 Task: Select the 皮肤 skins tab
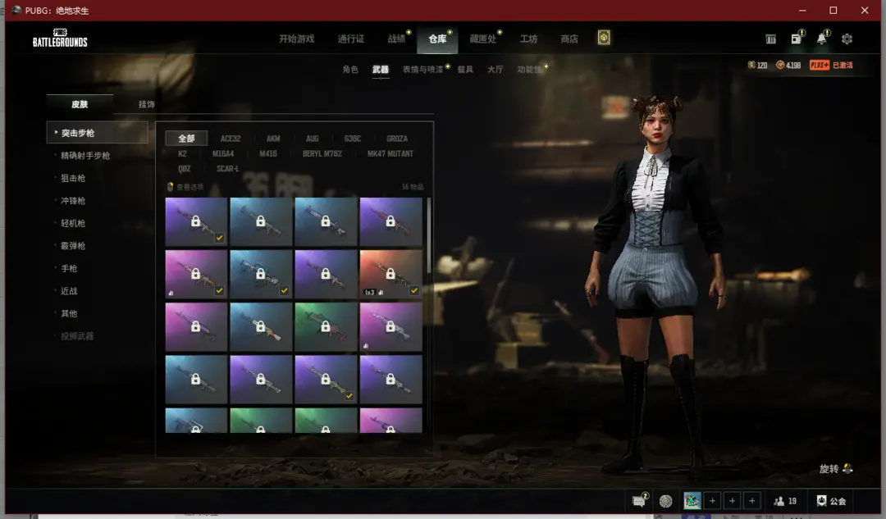click(x=80, y=104)
